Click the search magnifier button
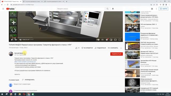 tap(107, 9)
